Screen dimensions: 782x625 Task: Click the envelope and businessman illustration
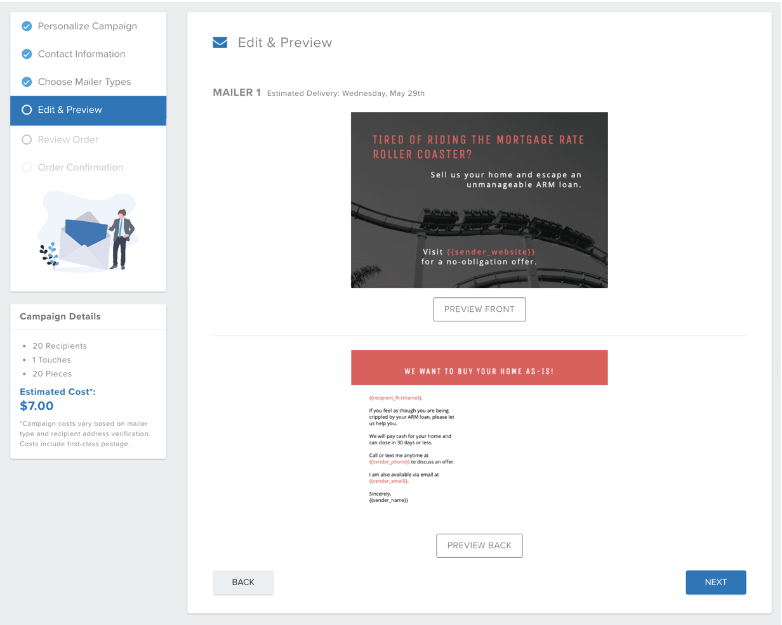pos(88,232)
